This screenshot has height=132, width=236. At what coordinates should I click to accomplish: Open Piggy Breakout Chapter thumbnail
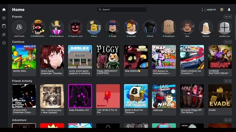tap(108, 57)
